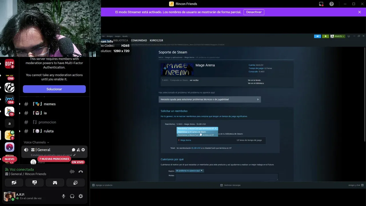Disconnect from voice with phone icon
The width and height of the screenshot is (366, 206).
pos(81,172)
